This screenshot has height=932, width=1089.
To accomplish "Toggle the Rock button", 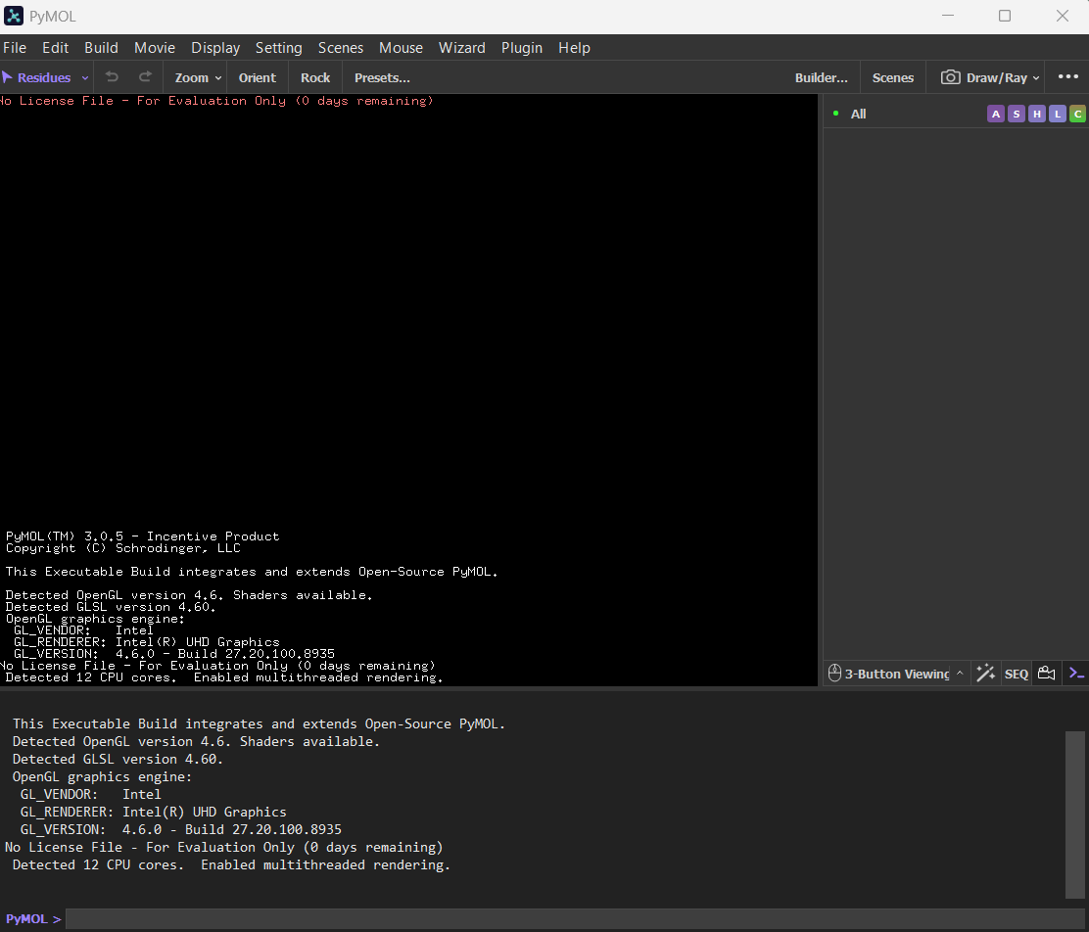I will [x=315, y=77].
